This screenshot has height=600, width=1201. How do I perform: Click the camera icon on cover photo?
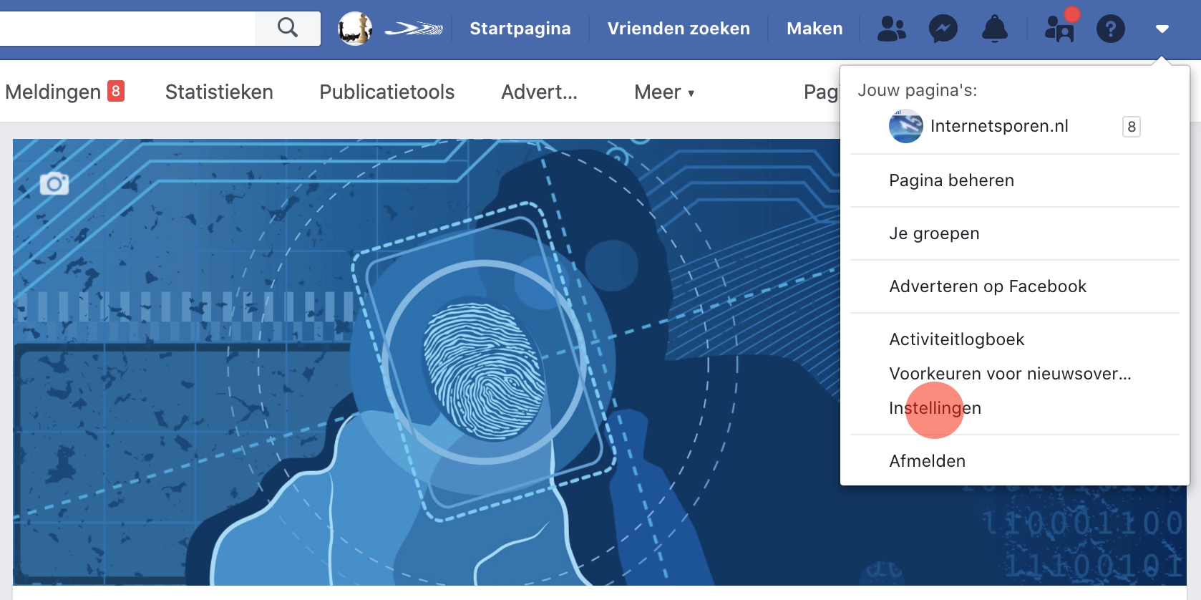point(54,184)
